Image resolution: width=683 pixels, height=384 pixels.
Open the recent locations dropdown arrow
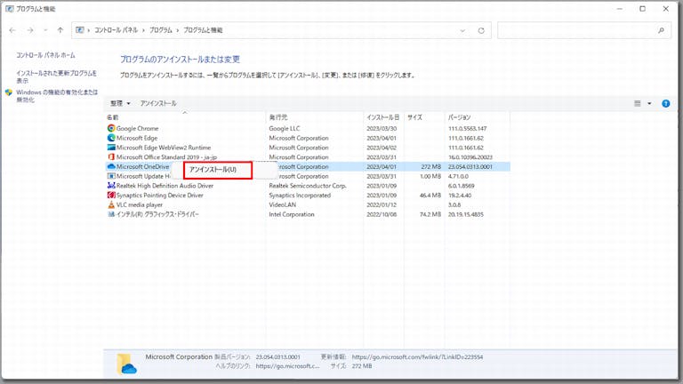[x=45, y=30]
